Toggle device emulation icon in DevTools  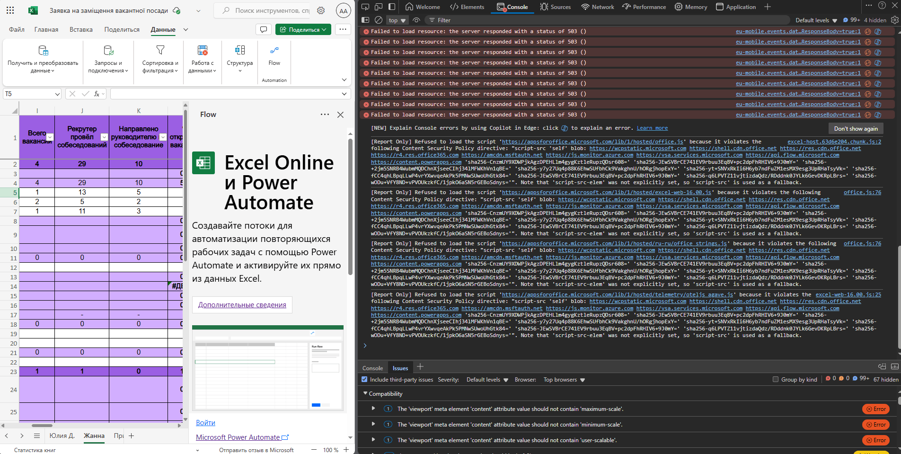point(379,7)
